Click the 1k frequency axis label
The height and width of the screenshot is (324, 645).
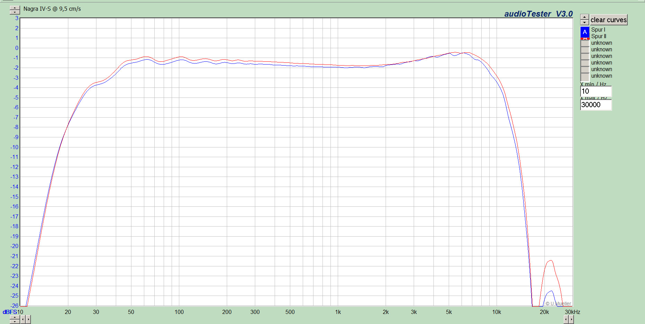[x=338, y=312]
